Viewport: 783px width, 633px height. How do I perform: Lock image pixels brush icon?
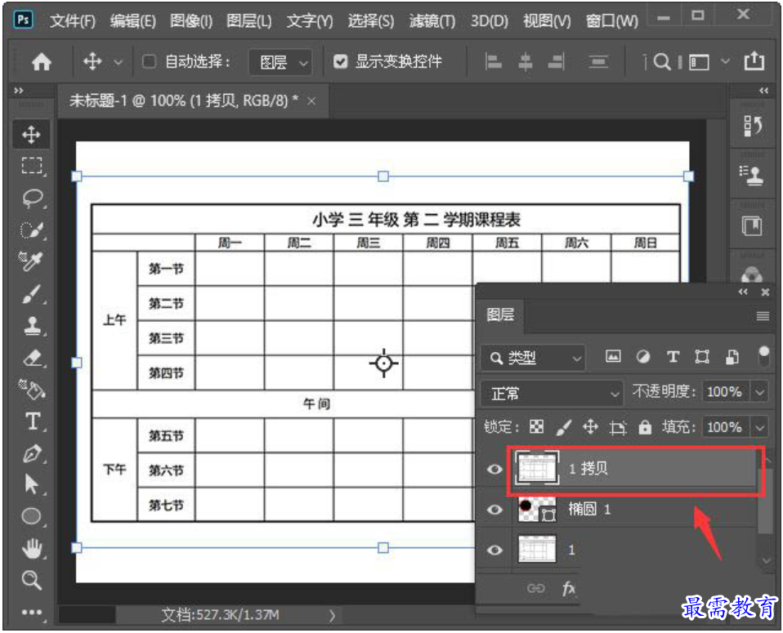(563, 427)
